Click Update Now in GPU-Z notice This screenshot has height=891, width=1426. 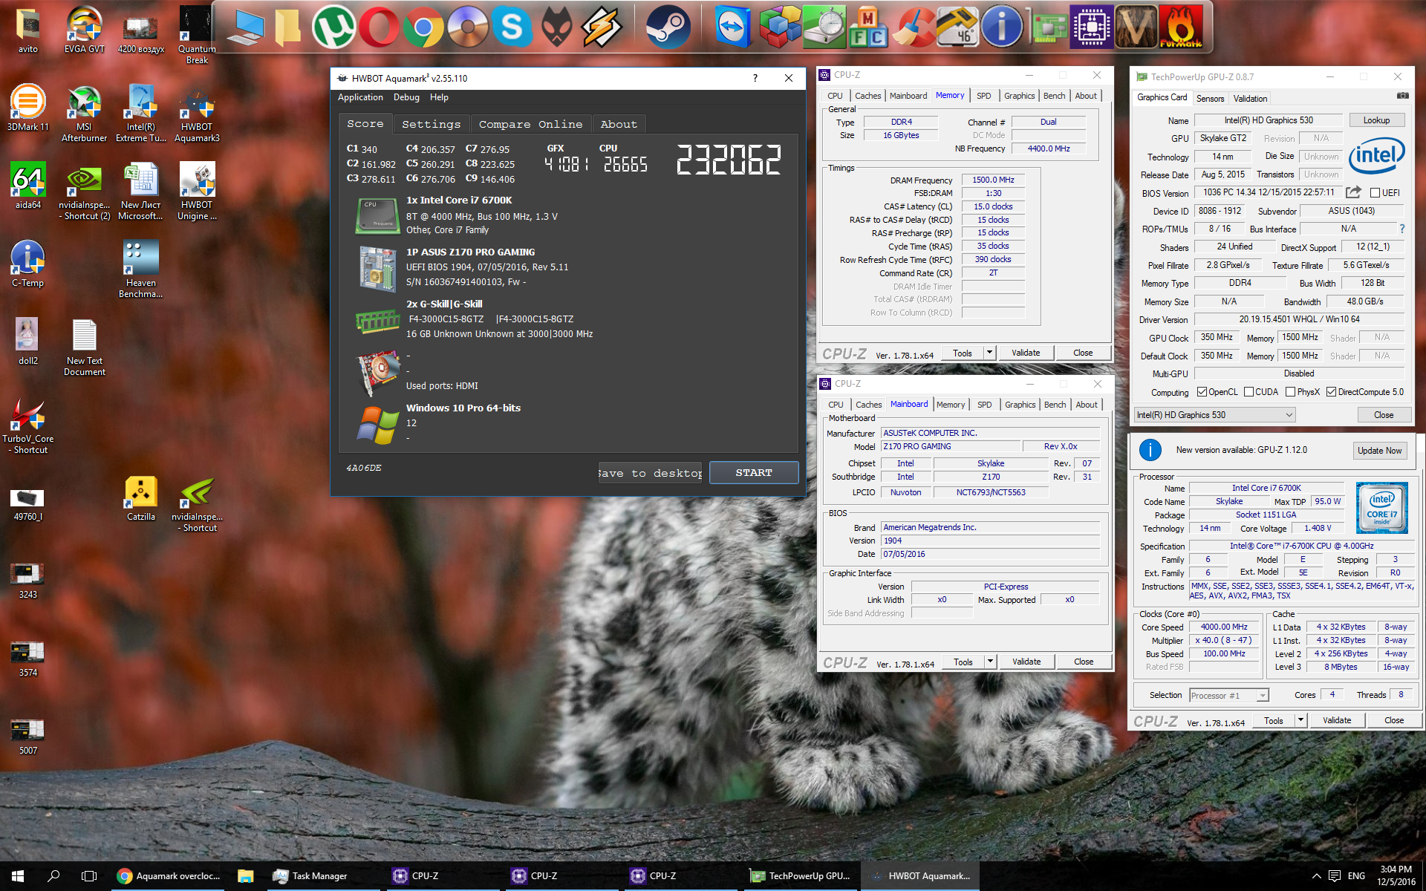click(1379, 451)
